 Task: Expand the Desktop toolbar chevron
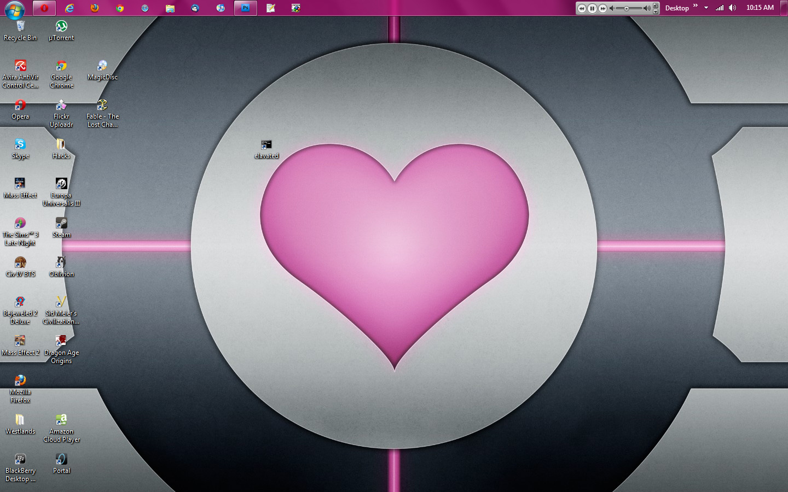[x=696, y=6]
